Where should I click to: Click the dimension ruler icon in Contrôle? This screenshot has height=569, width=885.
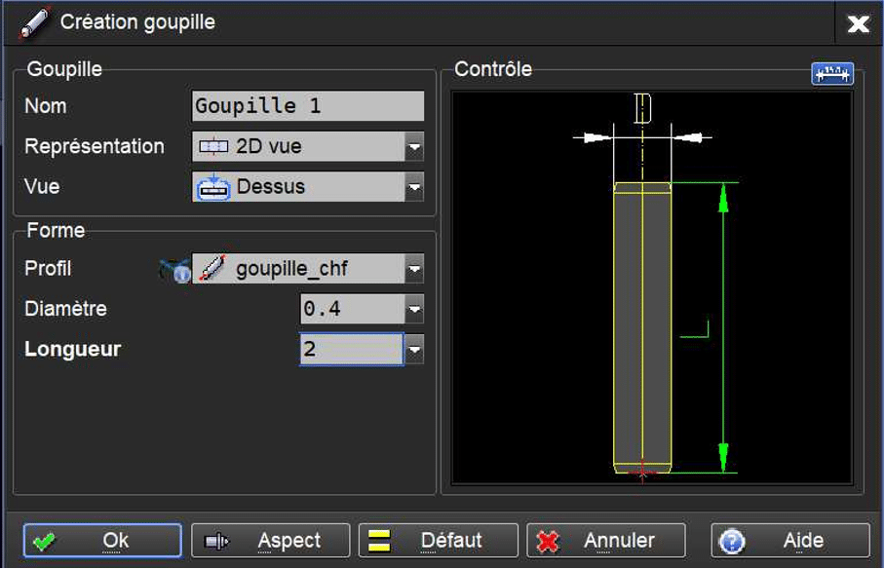[x=832, y=73]
